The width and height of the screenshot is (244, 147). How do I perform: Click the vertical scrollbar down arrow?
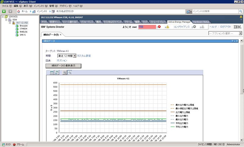coord(242,140)
